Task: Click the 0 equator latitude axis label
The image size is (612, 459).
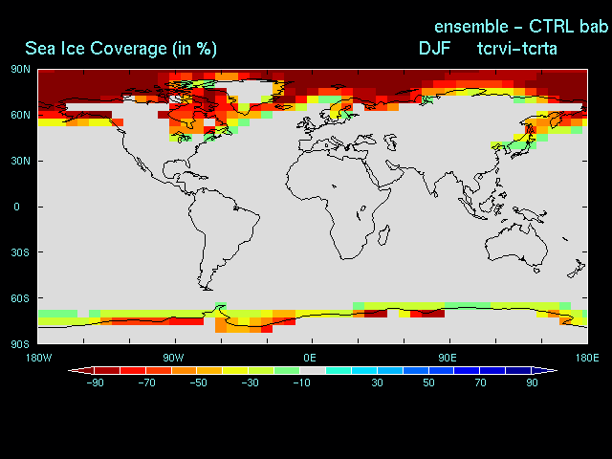Action: 16,207
